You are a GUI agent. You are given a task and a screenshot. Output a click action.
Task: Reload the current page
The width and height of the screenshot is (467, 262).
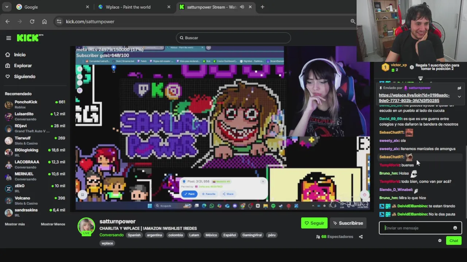tap(32, 21)
